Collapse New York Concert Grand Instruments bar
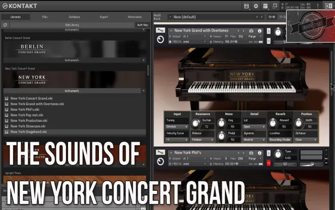The height and width of the screenshot is (210, 335). click(x=74, y=91)
